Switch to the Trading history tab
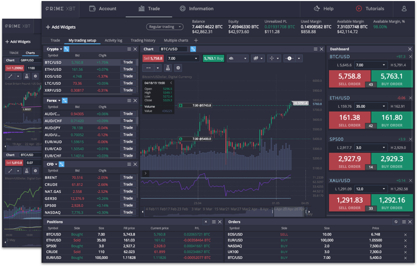This screenshot has height=266, width=417. point(143,41)
